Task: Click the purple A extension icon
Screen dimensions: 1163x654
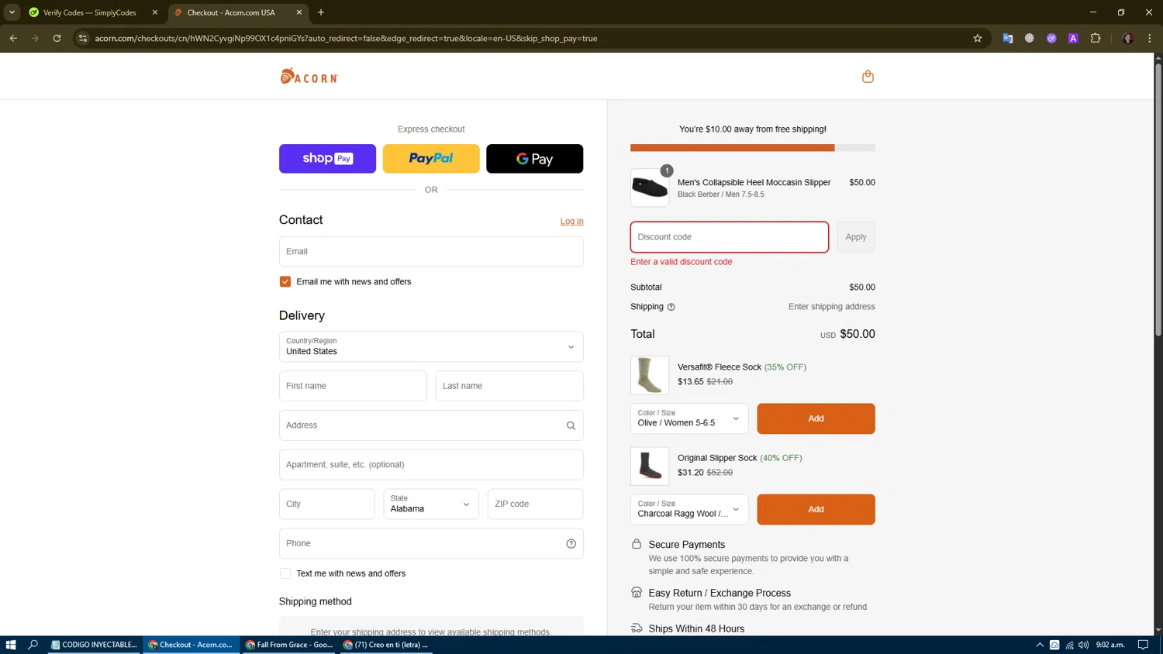Action: tap(1073, 38)
